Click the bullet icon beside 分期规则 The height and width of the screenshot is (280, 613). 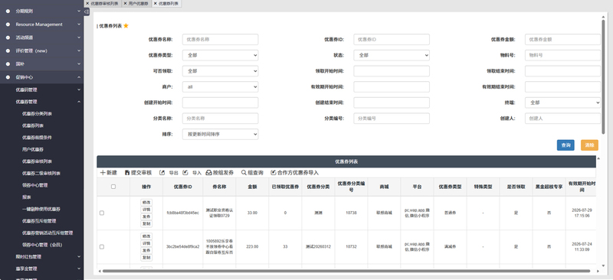(x=8, y=11)
